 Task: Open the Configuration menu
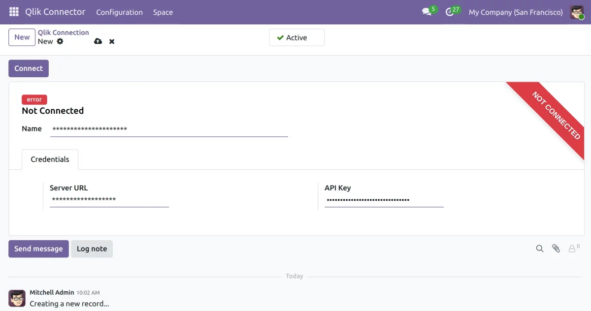[119, 12]
